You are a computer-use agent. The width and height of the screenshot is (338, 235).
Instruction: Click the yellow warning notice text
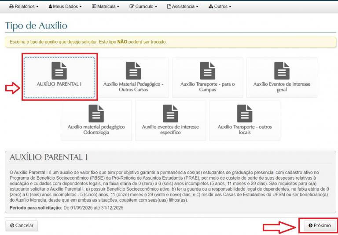[88, 42]
